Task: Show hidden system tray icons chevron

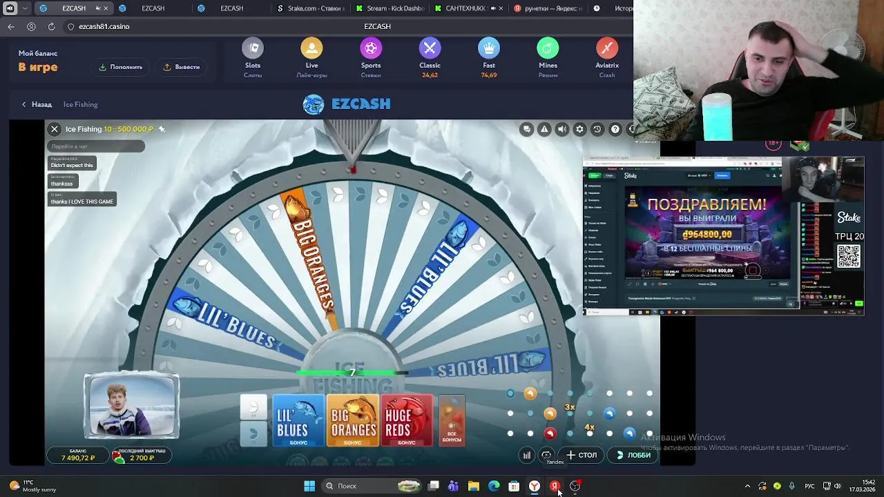Action: click(x=747, y=486)
